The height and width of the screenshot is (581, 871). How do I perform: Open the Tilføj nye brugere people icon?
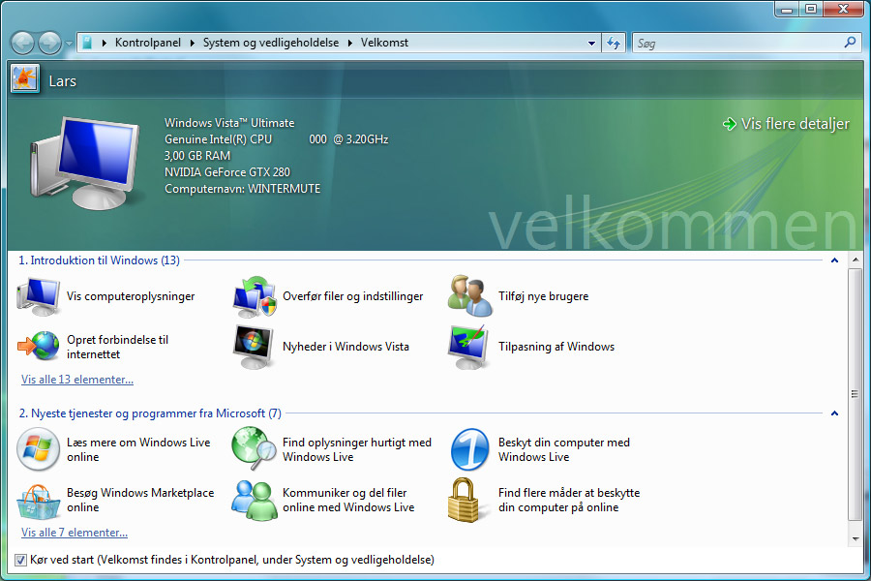pos(470,296)
